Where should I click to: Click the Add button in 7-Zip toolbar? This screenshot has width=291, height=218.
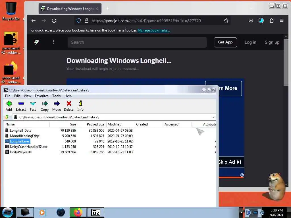click(9, 106)
